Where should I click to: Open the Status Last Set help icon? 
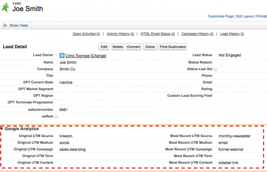pyautogui.click(x=215, y=69)
